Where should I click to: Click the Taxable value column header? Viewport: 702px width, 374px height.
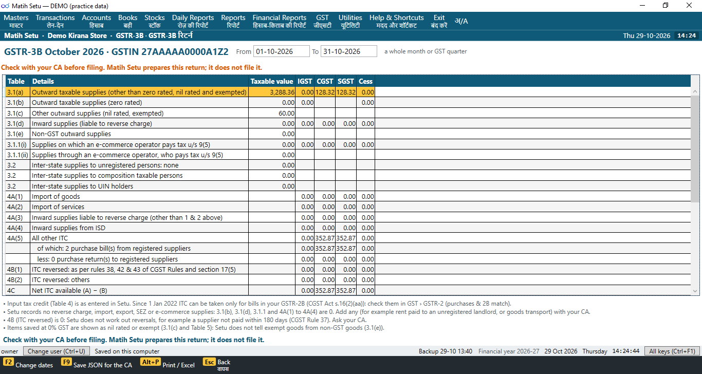(x=272, y=81)
